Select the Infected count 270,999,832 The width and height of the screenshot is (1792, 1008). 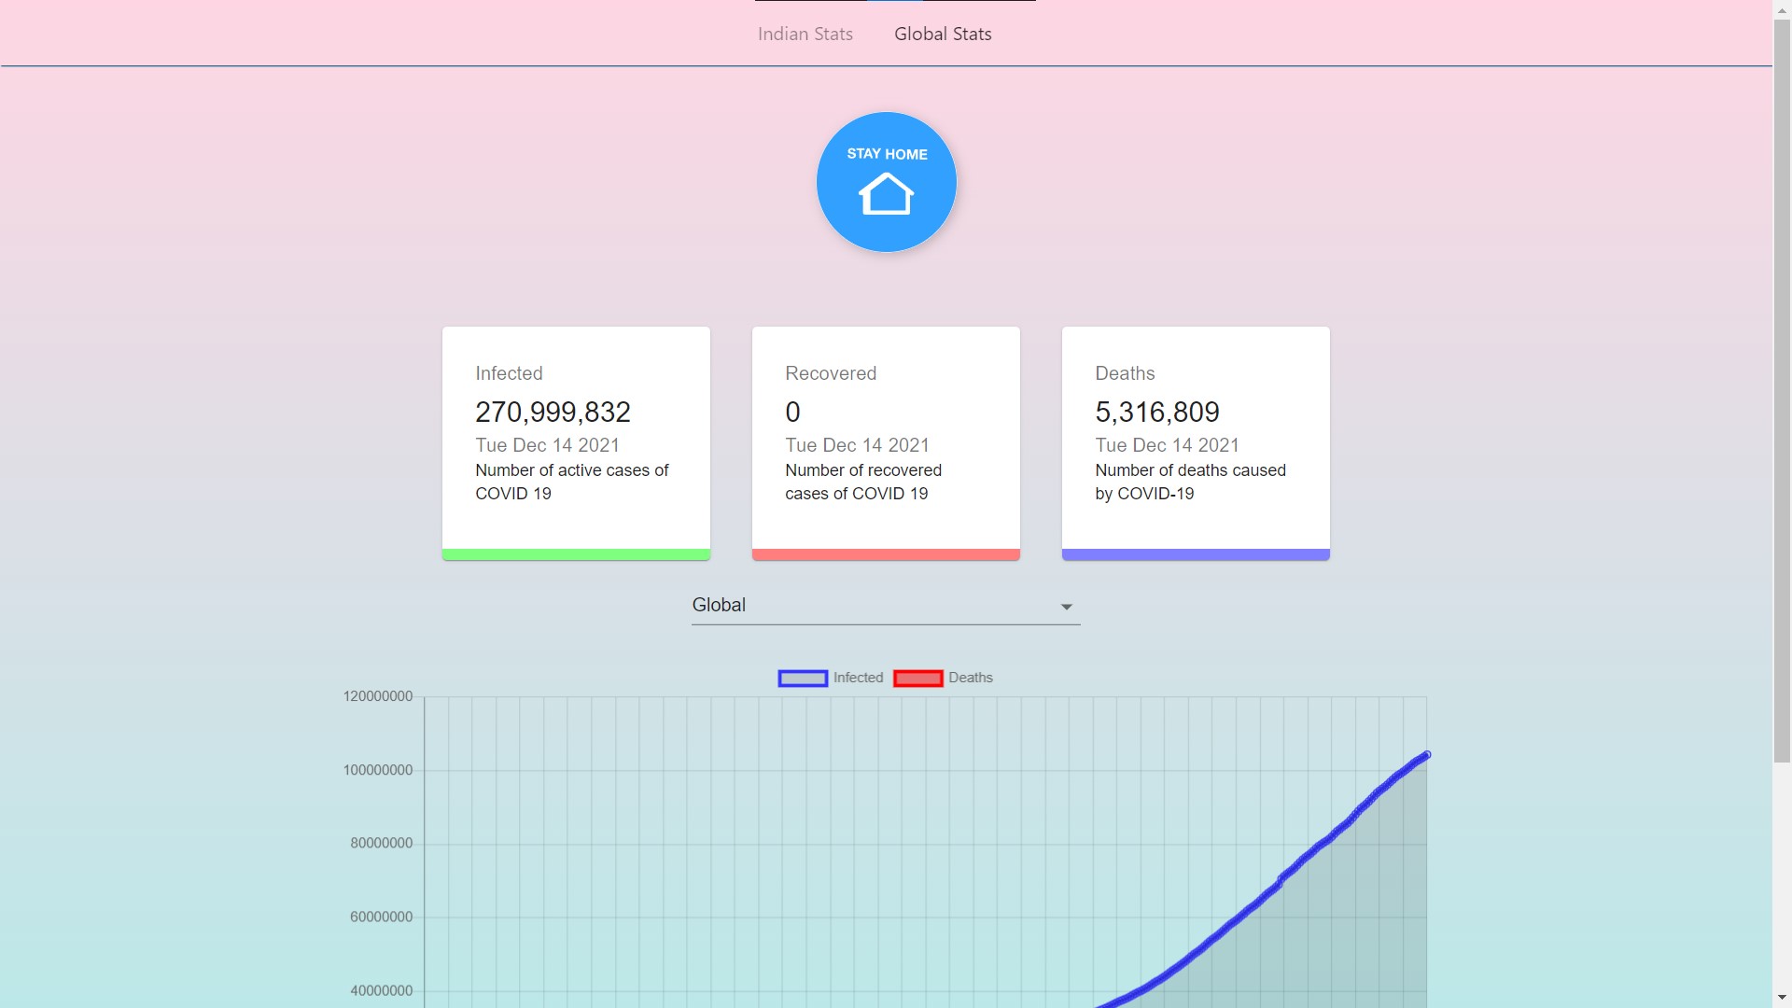(553, 412)
